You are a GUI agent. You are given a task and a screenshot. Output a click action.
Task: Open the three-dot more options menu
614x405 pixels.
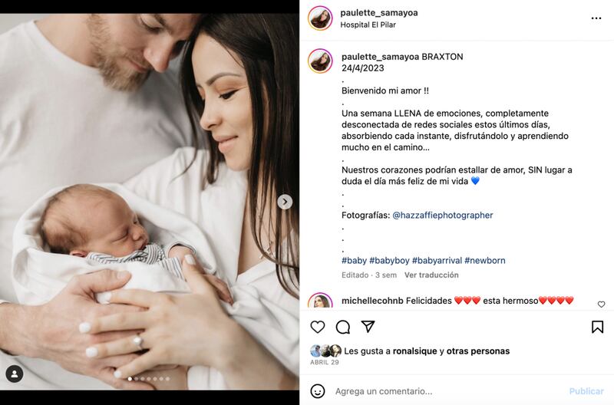click(x=596, y=18)
